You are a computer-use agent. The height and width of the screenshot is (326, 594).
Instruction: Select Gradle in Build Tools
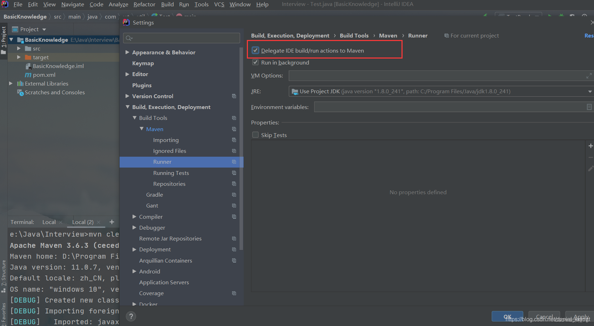[x=155, y=195]
